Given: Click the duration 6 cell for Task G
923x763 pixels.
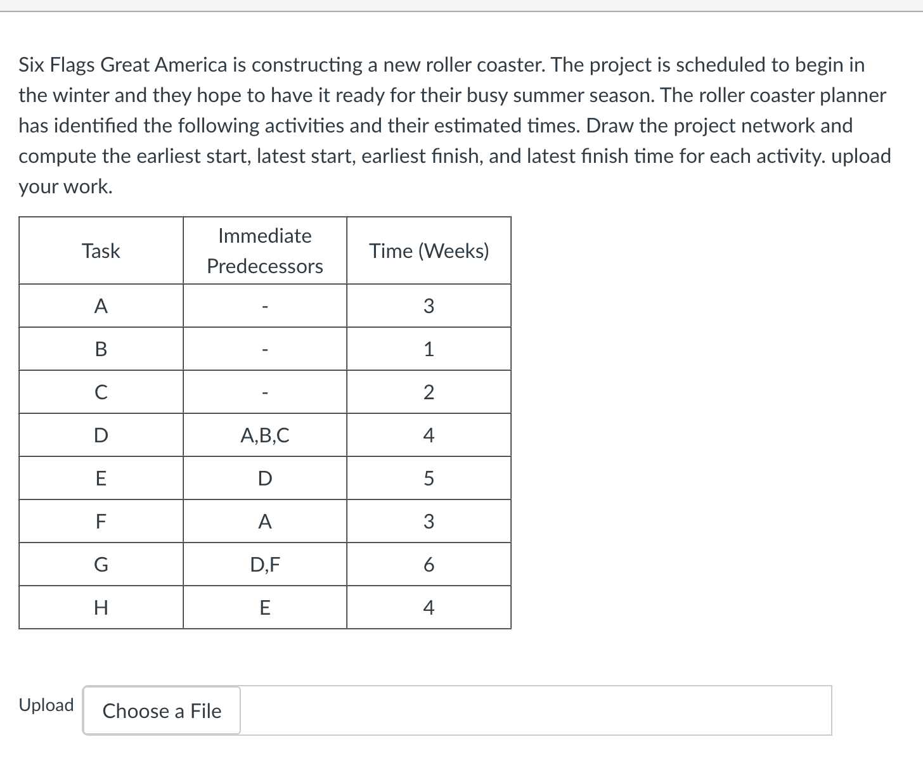Looking at the screenshot, I should pyautogui.click(x=429, y=565).
